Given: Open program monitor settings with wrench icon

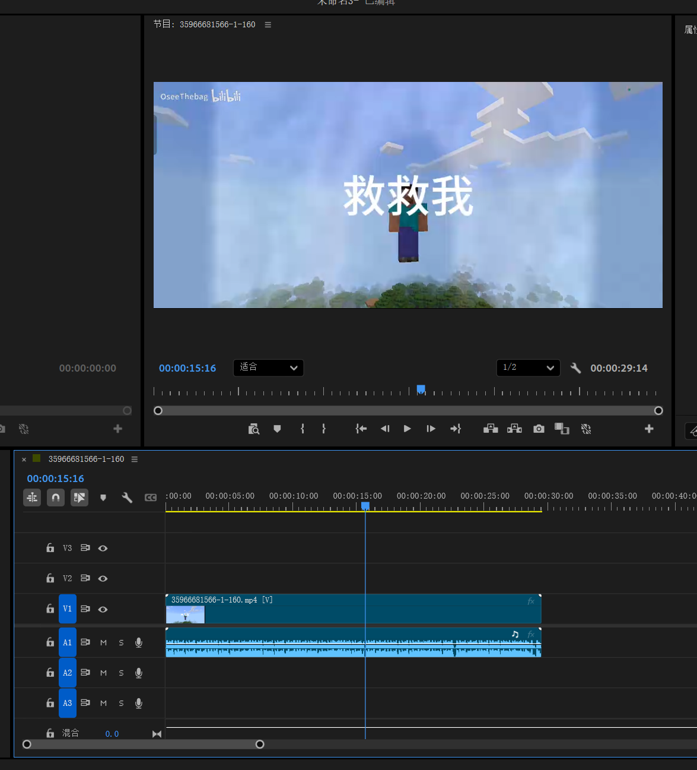Looking at the screenshot, I should (575, 368).
